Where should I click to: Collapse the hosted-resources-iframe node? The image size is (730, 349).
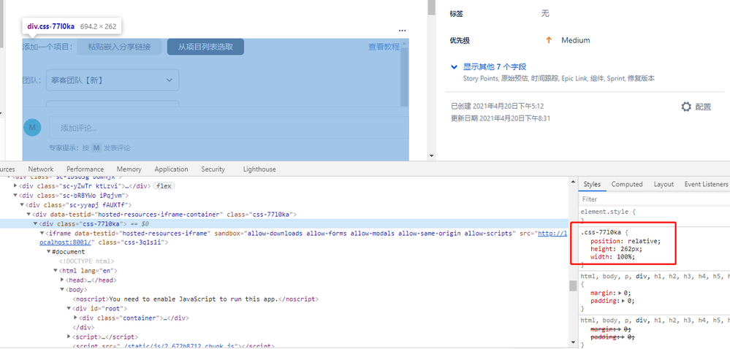(42, 233)
